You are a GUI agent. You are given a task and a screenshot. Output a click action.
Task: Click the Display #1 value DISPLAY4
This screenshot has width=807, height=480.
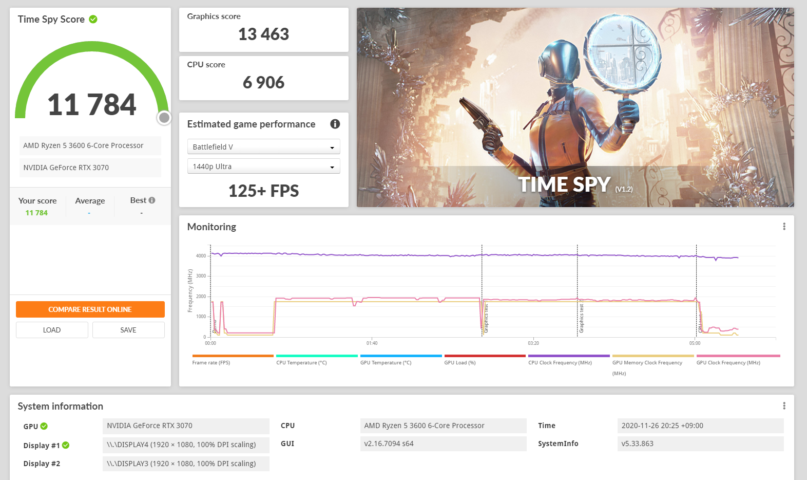tap(186, 445)
